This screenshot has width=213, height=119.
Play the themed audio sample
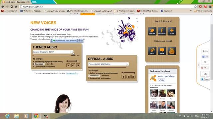68,65
